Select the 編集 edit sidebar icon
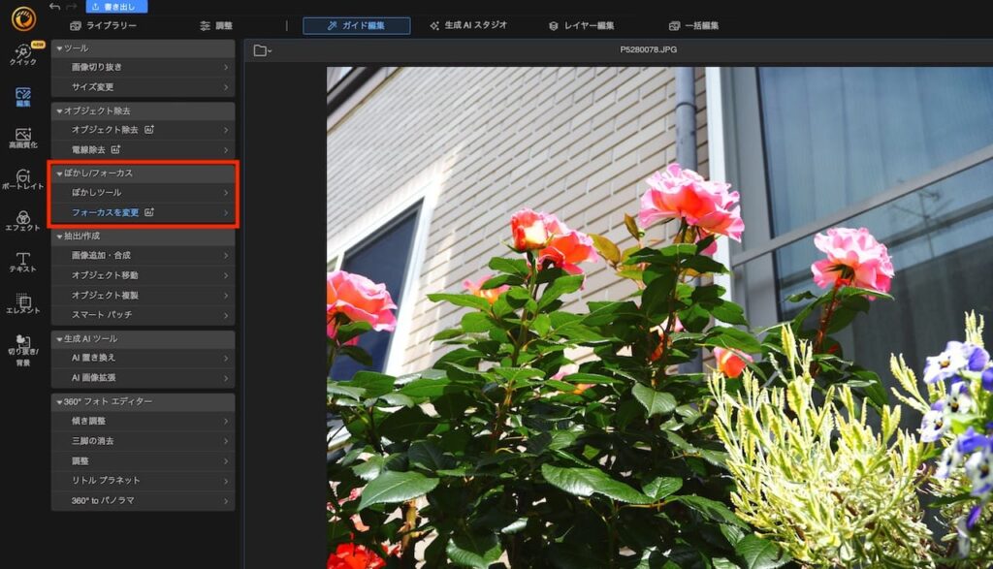The height and width of the screenshot is (569, 993). [x=23, y=97]
